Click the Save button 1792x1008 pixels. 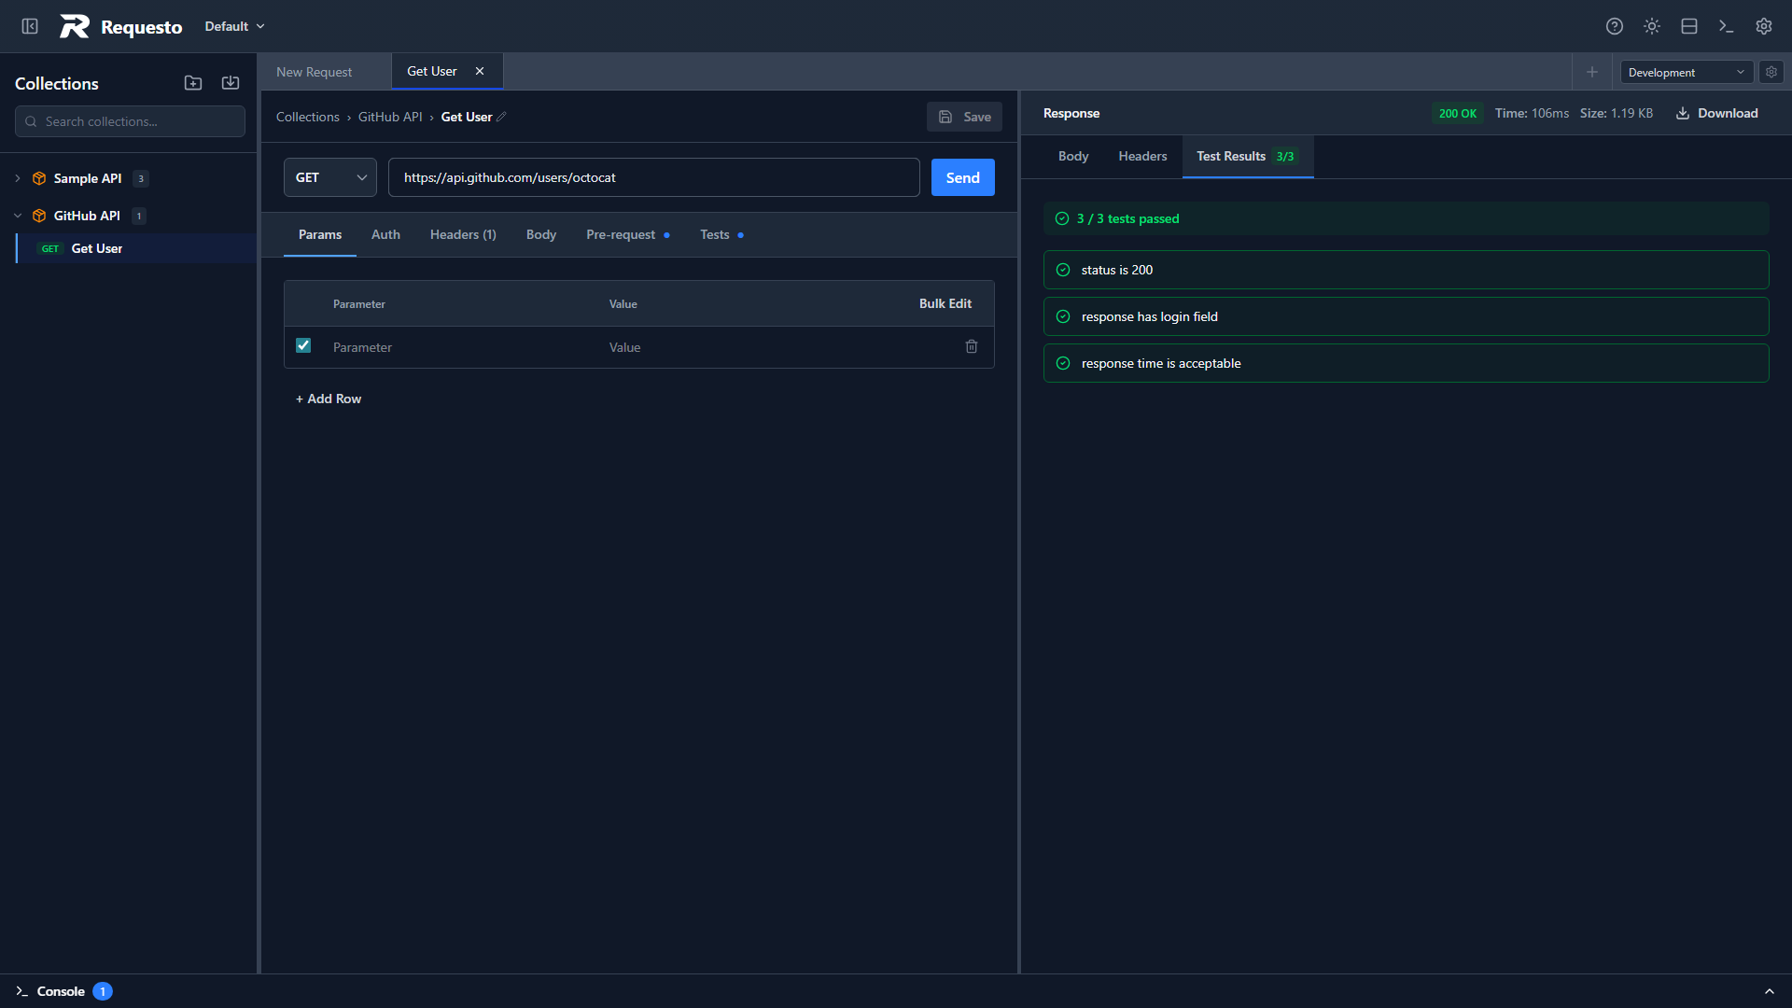(964, 117)
